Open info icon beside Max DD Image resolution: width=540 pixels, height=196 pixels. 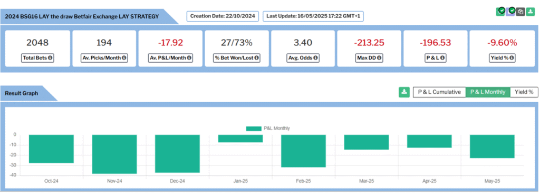(379, 58)
